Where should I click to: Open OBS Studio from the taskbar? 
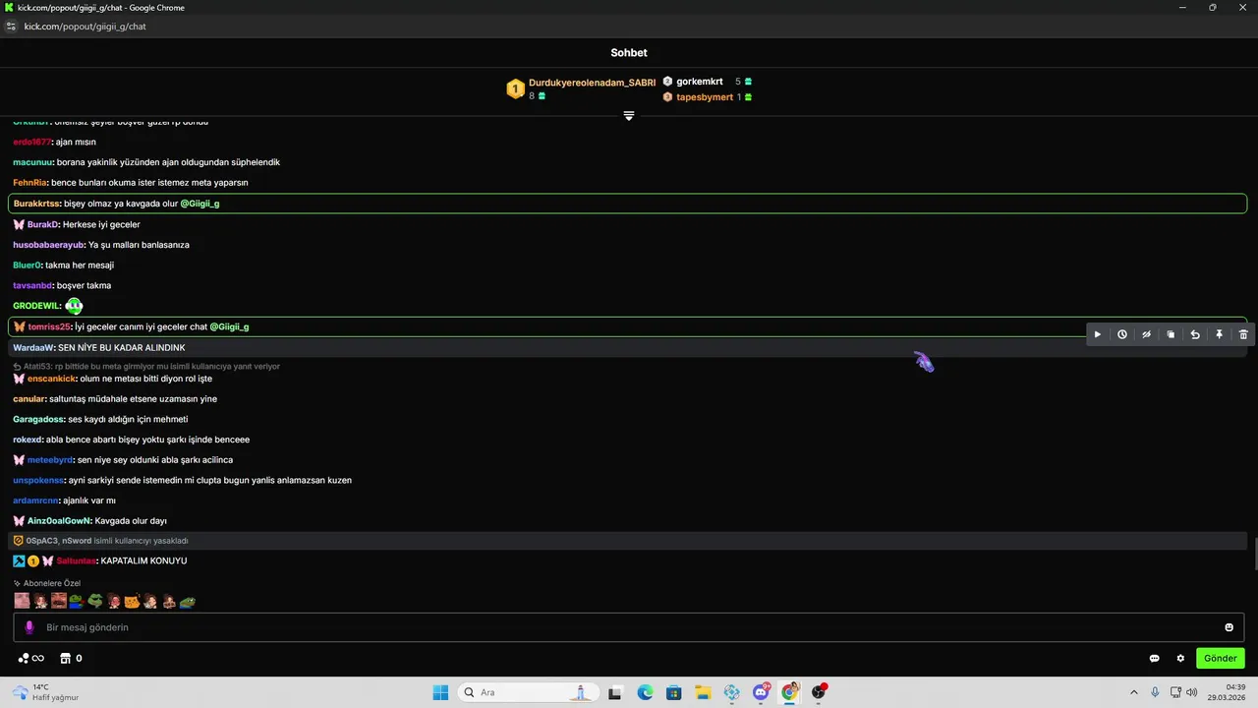[x=819, y=692]
